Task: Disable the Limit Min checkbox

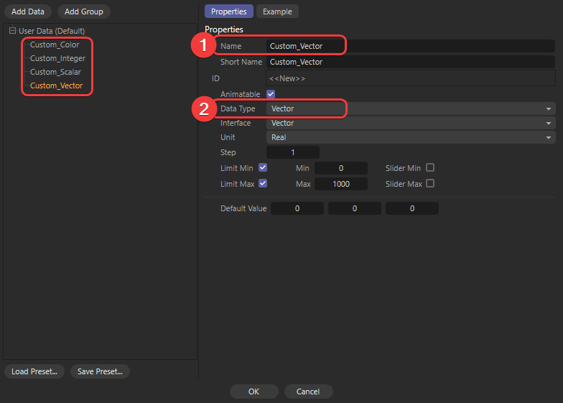Action: 263,167
